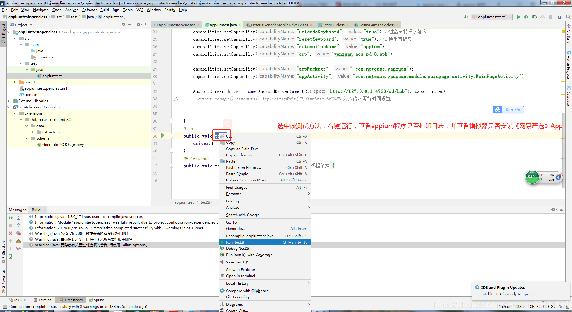This screenshot has height=312, width=572.
Task: Click CRLF line separator in status bar
Action: tap(535, 306)
